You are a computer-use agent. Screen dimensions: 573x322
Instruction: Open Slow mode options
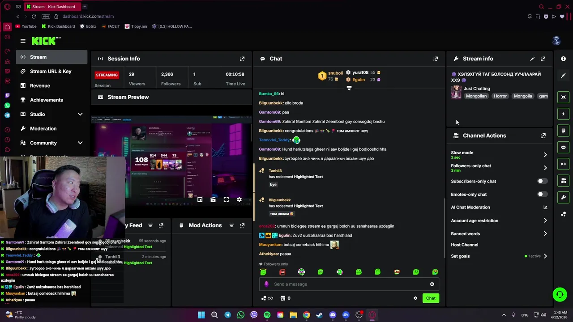click(499, 154)
